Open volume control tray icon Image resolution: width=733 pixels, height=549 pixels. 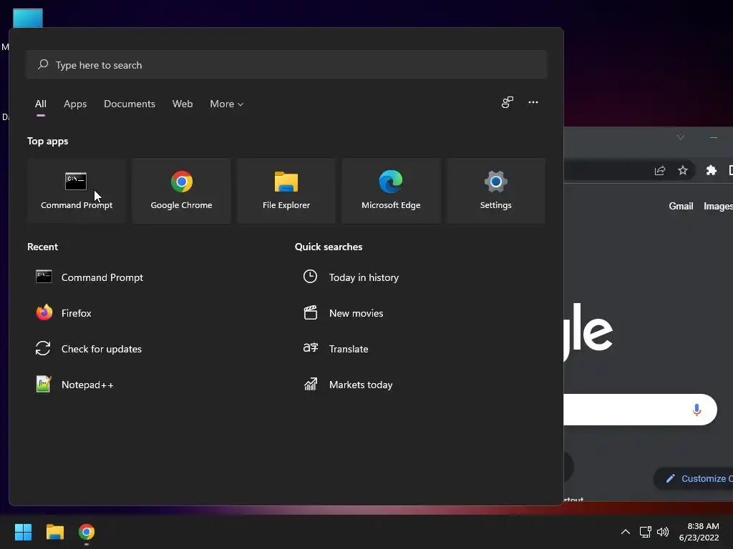tap(663, 532)
